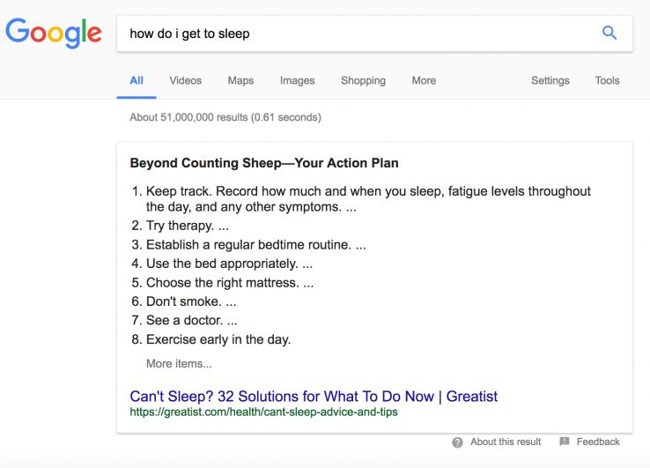
Task: Open the Maps tab
Action: (x=240, y=80)
